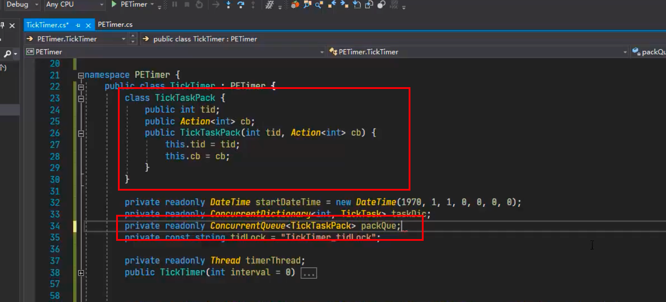Viewport: 666px width, 302px height.
Task: Click 'this.cb = cb;' on line 28
Action: click(198, 156)
